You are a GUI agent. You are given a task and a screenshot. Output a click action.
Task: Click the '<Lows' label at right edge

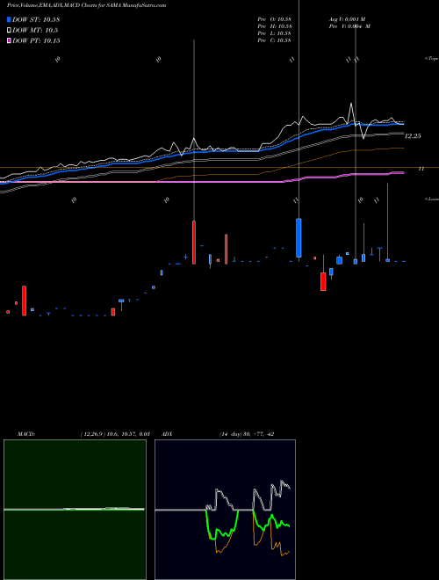pos(431,199)
